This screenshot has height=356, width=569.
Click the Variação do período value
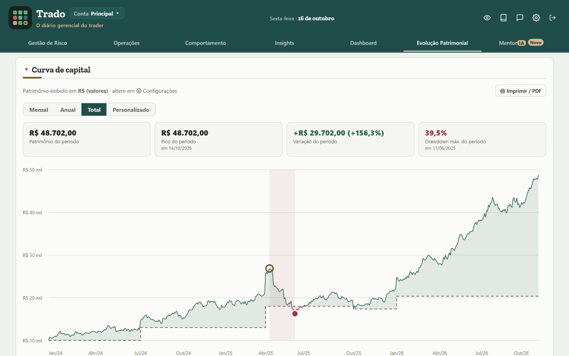[339, 133]
